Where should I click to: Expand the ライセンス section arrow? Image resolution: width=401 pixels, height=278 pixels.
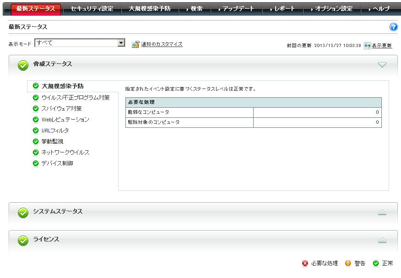point(382,240)
